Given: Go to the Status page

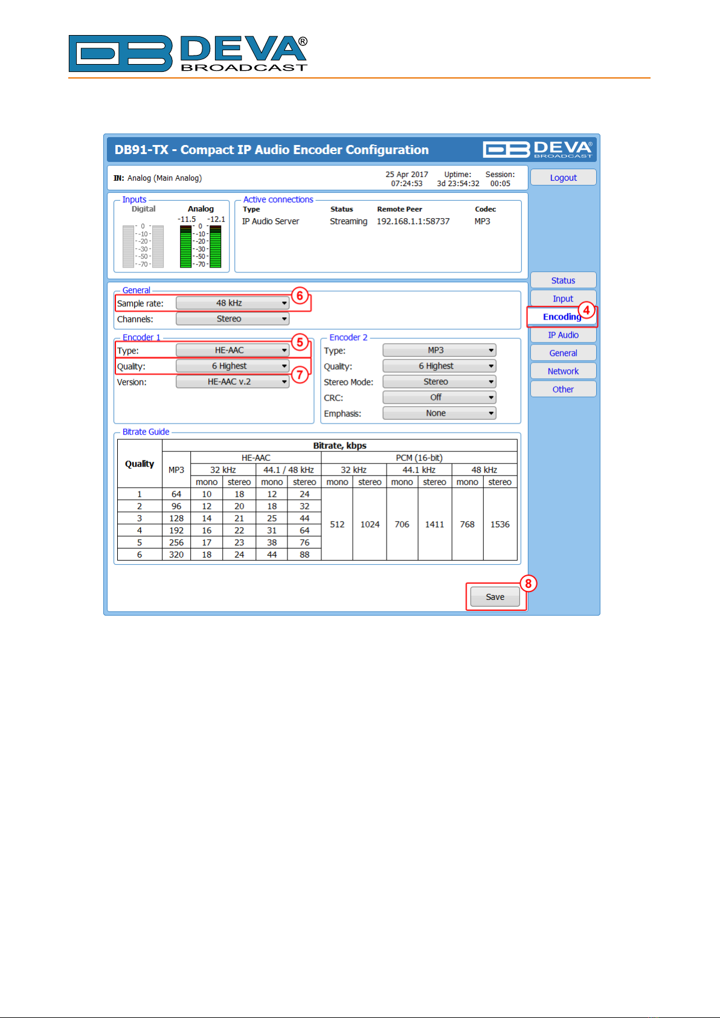Looking at the screenshot, I should (563, 280).
